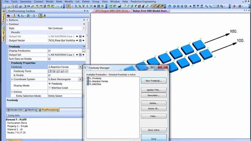Switch to the Meshing tab
This screenshot has width=251, height=141.
click(31, 110)
